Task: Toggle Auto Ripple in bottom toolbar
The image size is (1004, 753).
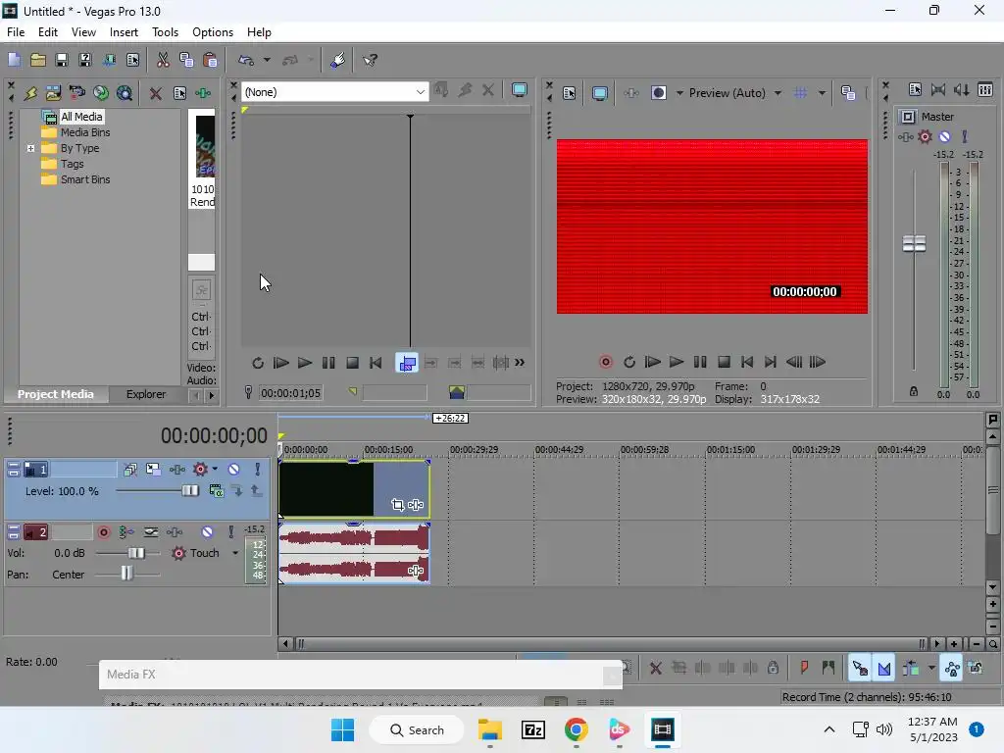Action: pyautogui.click(x=911, y=668)
